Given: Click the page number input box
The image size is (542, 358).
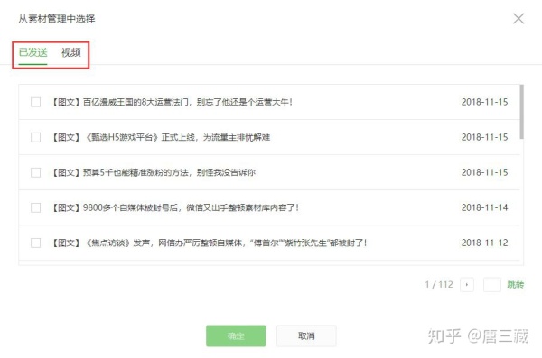Looking at the screenshot, I should coord(492,285).
